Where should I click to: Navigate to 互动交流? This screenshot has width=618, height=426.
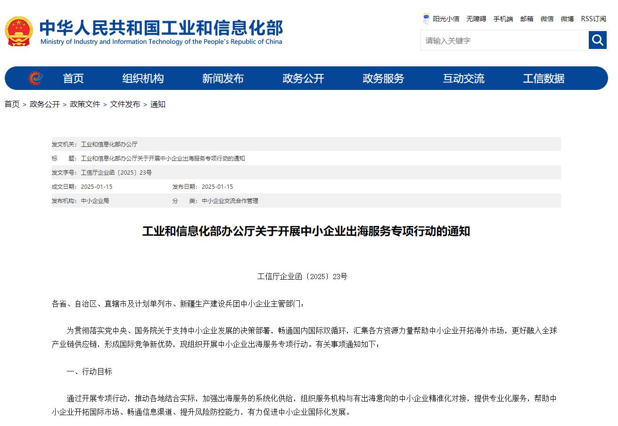[x=463, y=79]
